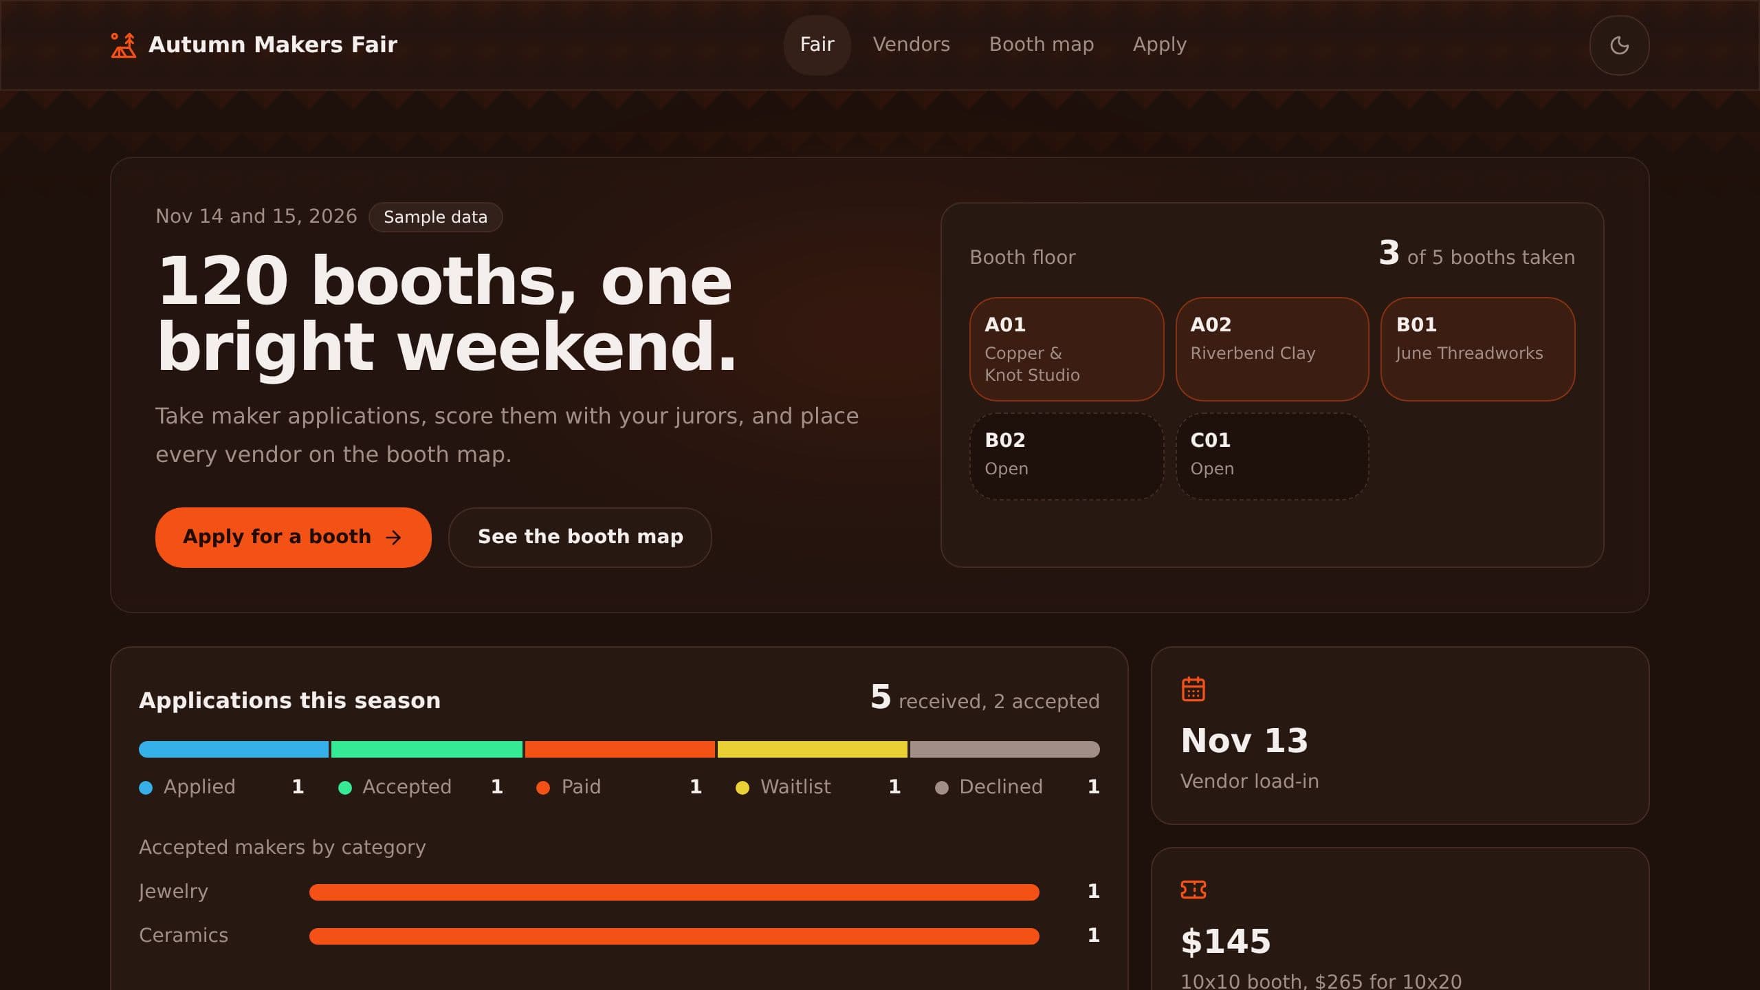Viewport: 1760px width, 990px height.
Task: Click the arrow icon in Apply for a booth
Action: click(x=393, y=538)
